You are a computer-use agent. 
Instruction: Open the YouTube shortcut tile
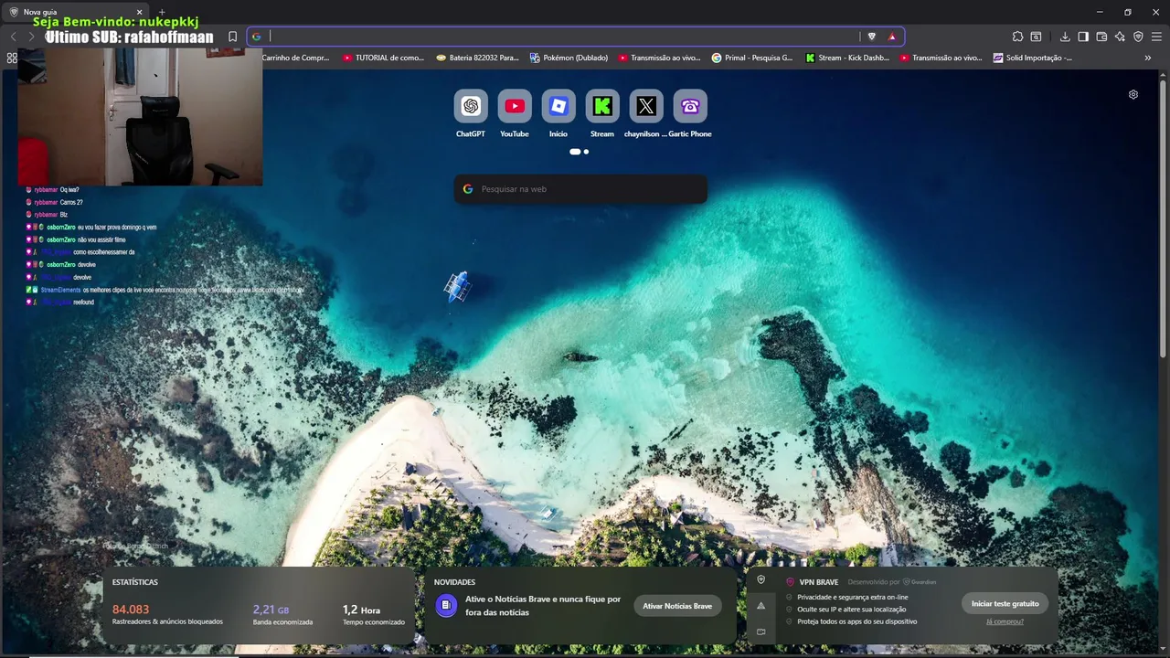pos(515,107)
